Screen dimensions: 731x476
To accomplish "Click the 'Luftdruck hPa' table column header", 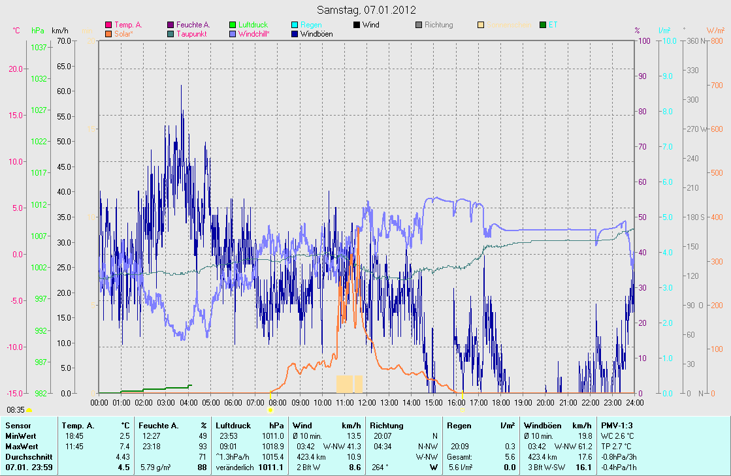I will [250, 426].
